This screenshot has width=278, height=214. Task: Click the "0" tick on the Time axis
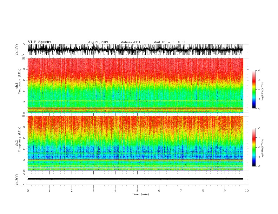coord(28,191)
